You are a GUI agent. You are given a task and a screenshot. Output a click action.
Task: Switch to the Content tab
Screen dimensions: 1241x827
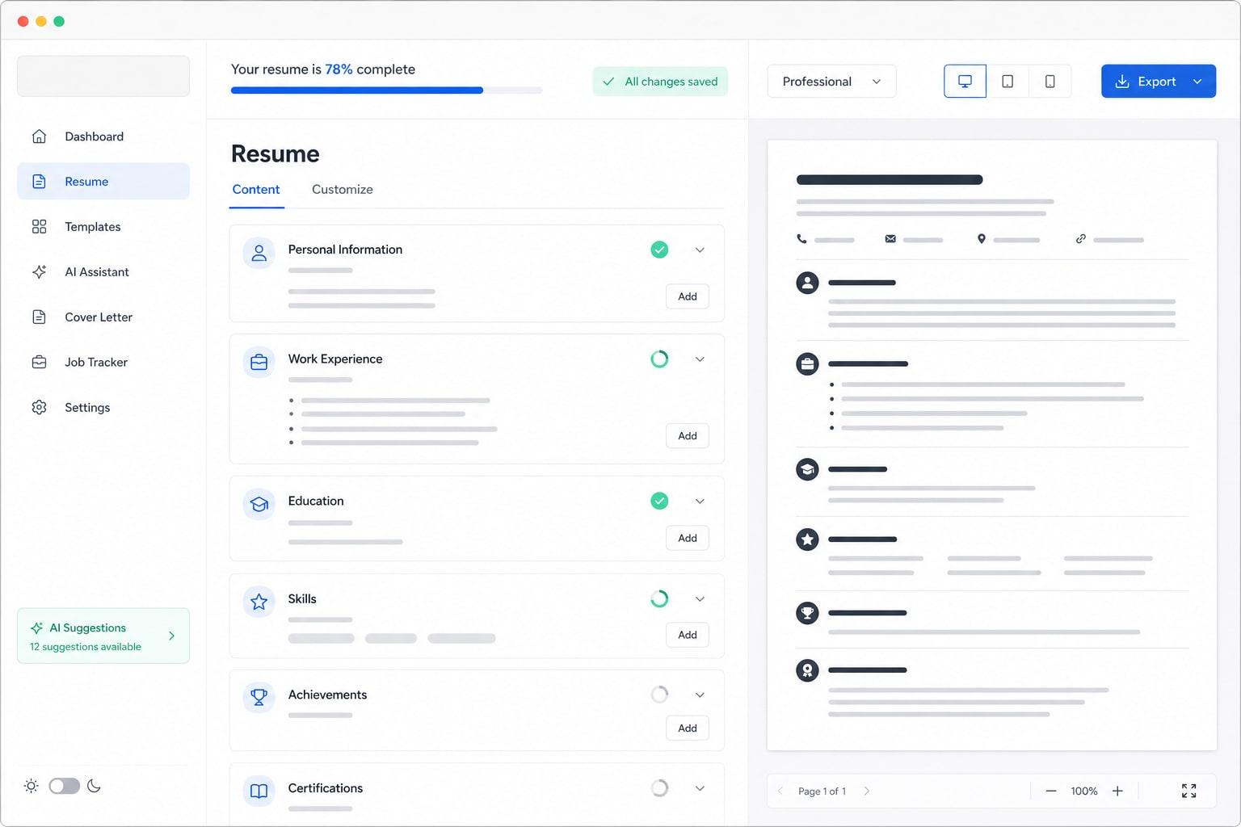(256, 190)
